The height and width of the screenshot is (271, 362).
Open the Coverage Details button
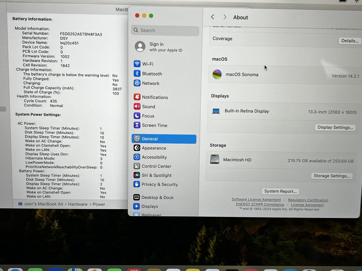point(350,41)
